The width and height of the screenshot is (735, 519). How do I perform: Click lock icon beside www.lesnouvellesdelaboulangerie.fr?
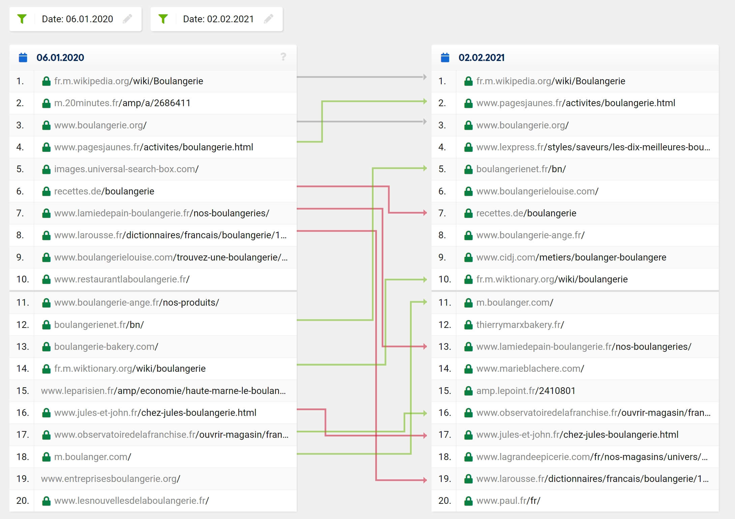46,501
